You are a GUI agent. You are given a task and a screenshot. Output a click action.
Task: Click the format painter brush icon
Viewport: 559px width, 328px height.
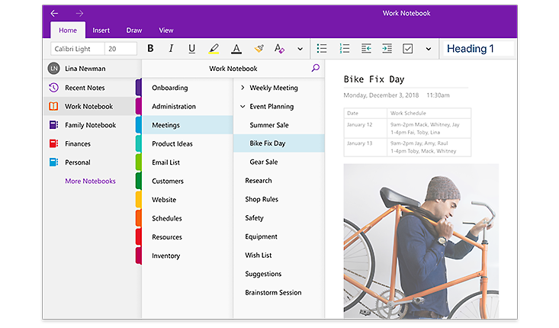click(x=259, y=49)
